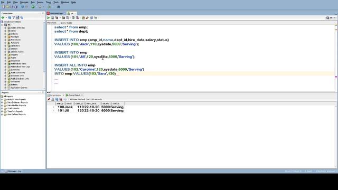Open the File menu
Image resolution: width=338 pixels, height=190 pixels.
[x=3, y=2]
